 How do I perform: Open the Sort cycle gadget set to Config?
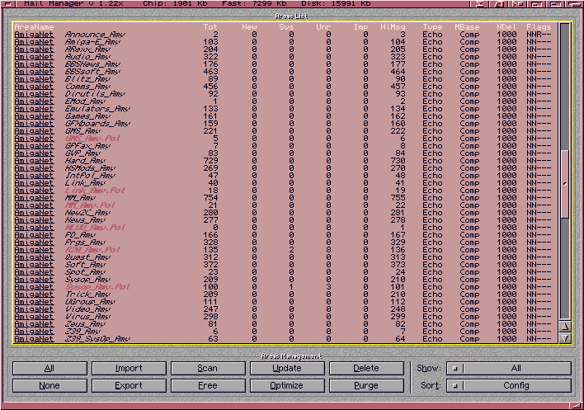point(508,385)
